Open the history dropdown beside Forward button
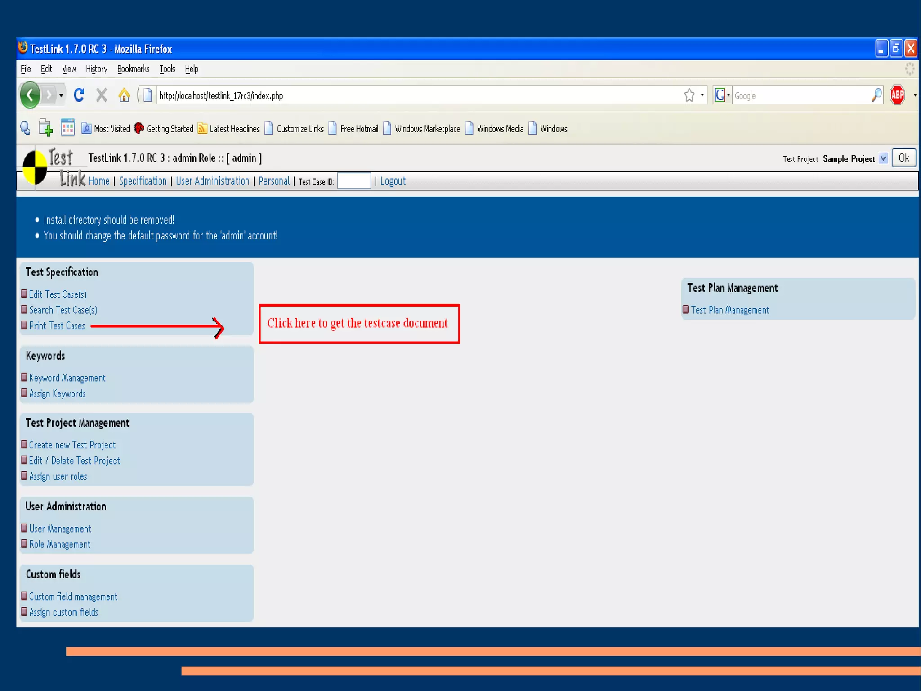 (61, 95)
